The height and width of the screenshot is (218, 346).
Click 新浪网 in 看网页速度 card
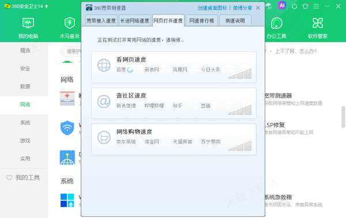[x=152, y=70]
